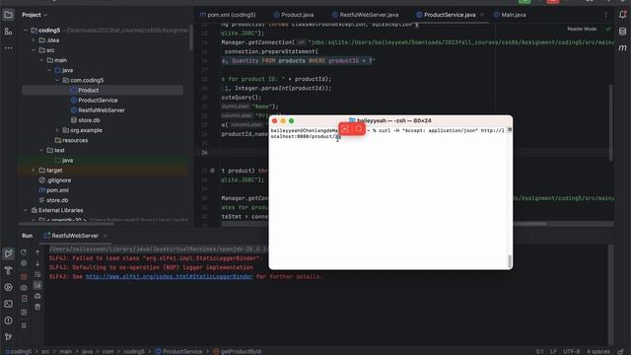The width and height of the screenshot is (631, 355).
Task: Click getProductById in navigation bar
Action: tap(238, 351)
